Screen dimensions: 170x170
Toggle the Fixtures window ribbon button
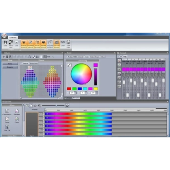click(24, 44)
